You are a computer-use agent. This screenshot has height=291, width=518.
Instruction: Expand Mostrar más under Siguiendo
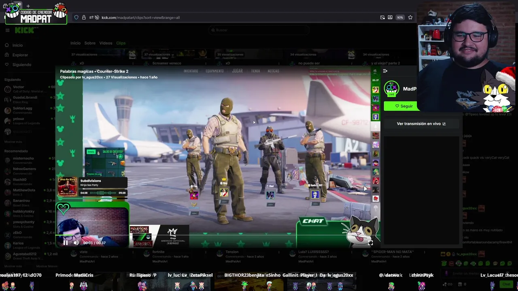coord(13,142)
